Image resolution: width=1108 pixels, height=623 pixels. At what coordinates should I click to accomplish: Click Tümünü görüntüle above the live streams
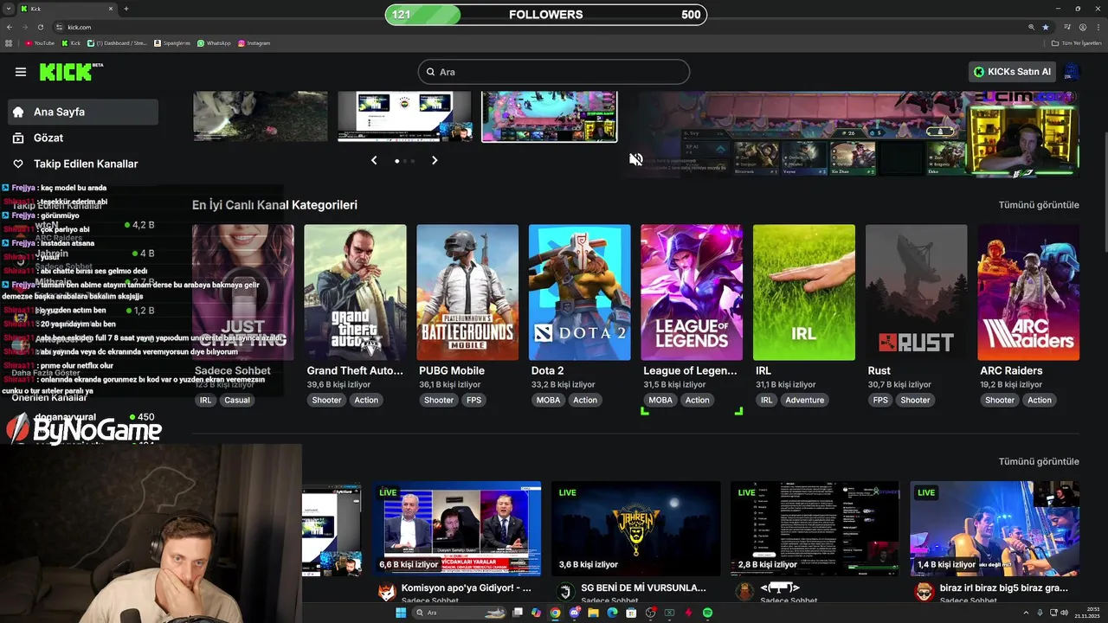click(x=1039, y=461)
